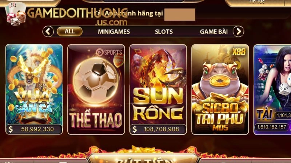This screenshot has height=163, width=291.
Task: Click the golden soccer ball icon
Action: 96,80
